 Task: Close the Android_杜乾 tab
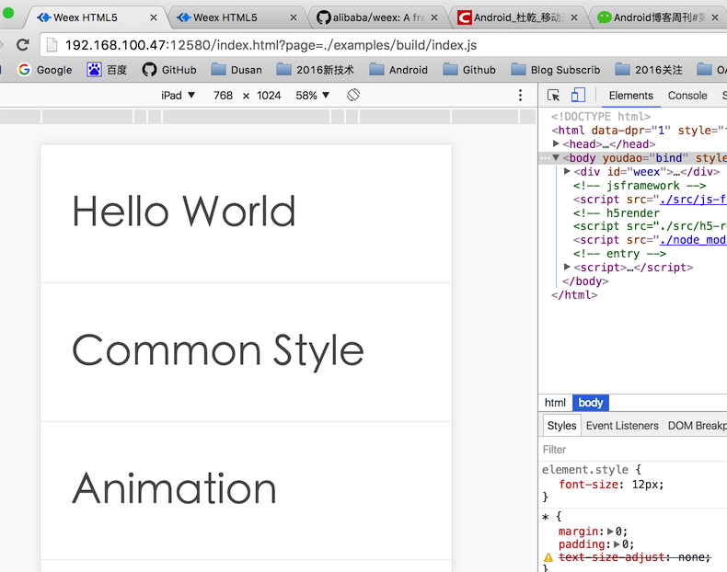[574, 17]
